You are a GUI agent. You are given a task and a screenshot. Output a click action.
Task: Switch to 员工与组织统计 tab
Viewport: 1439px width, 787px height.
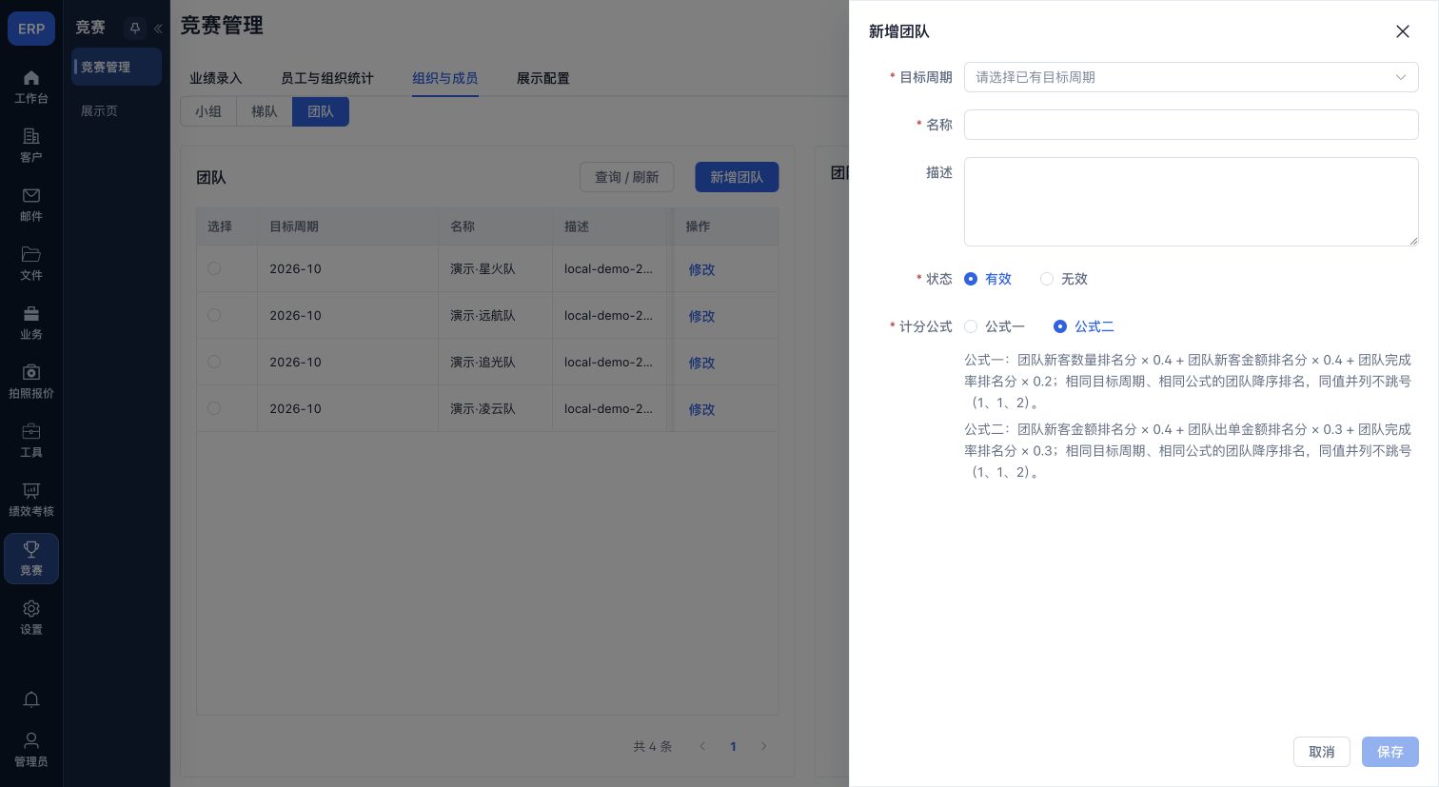327,78
